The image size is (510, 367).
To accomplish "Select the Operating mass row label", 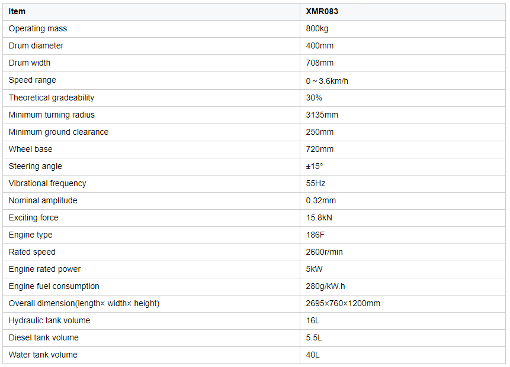I will pyautogui.click(x=38, y=28).
